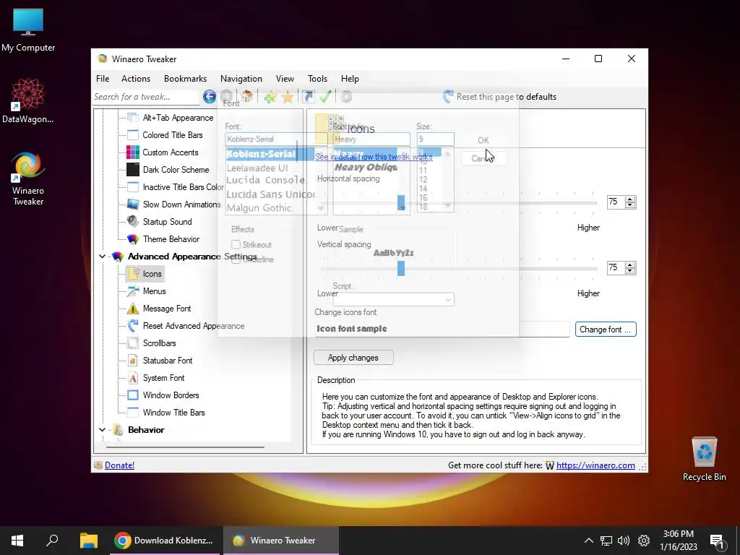Show hidden tray icons chevron
Viewport: 740px width, 555px height.
point(588,541)
